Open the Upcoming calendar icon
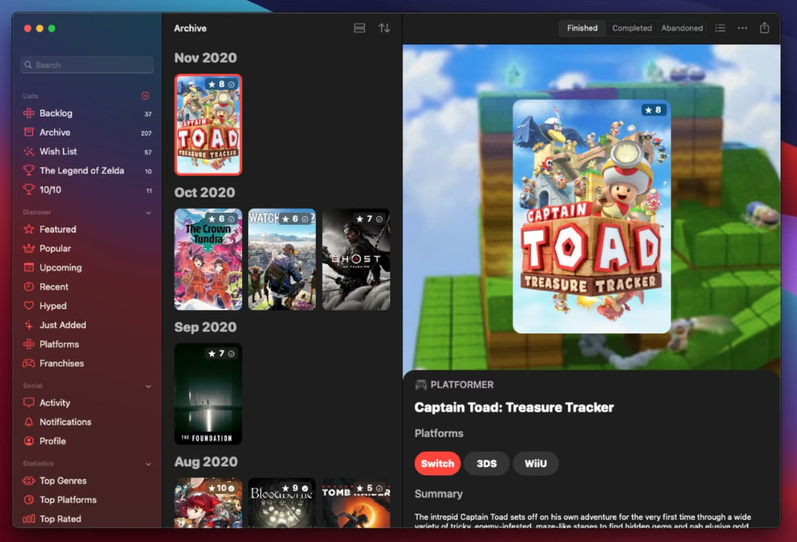Viewport: 797px width, 542px height. point(29,267)
